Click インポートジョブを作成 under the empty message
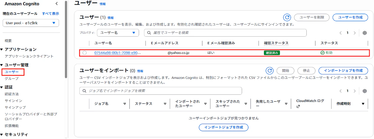The image size is (374, 139). 224,127
